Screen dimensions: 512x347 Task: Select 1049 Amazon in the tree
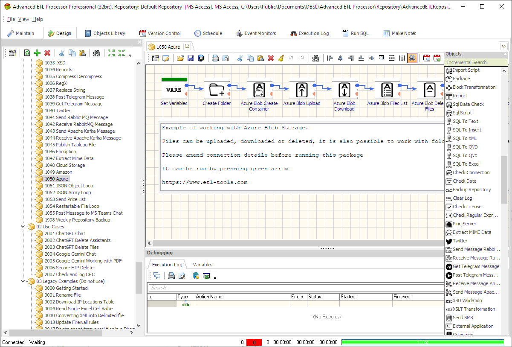(58, 172)
